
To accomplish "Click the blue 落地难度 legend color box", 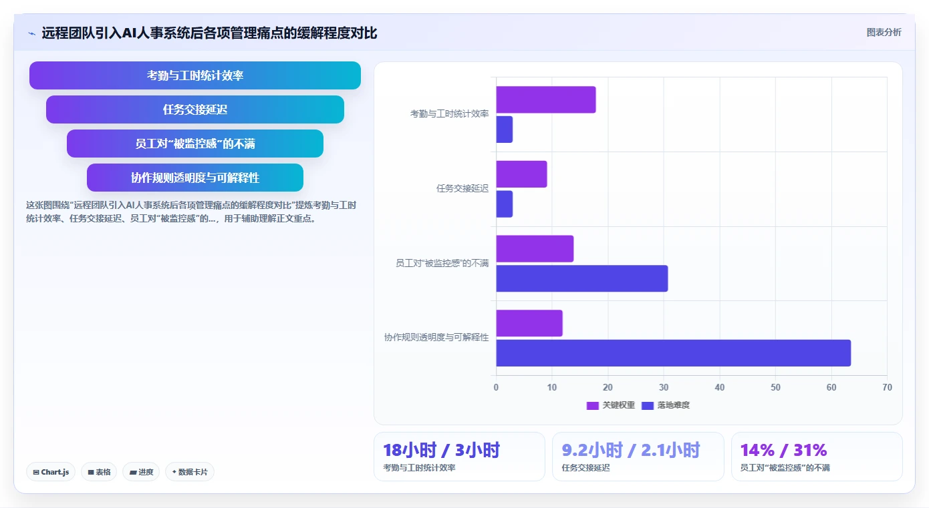I will (x=648, y=406).
